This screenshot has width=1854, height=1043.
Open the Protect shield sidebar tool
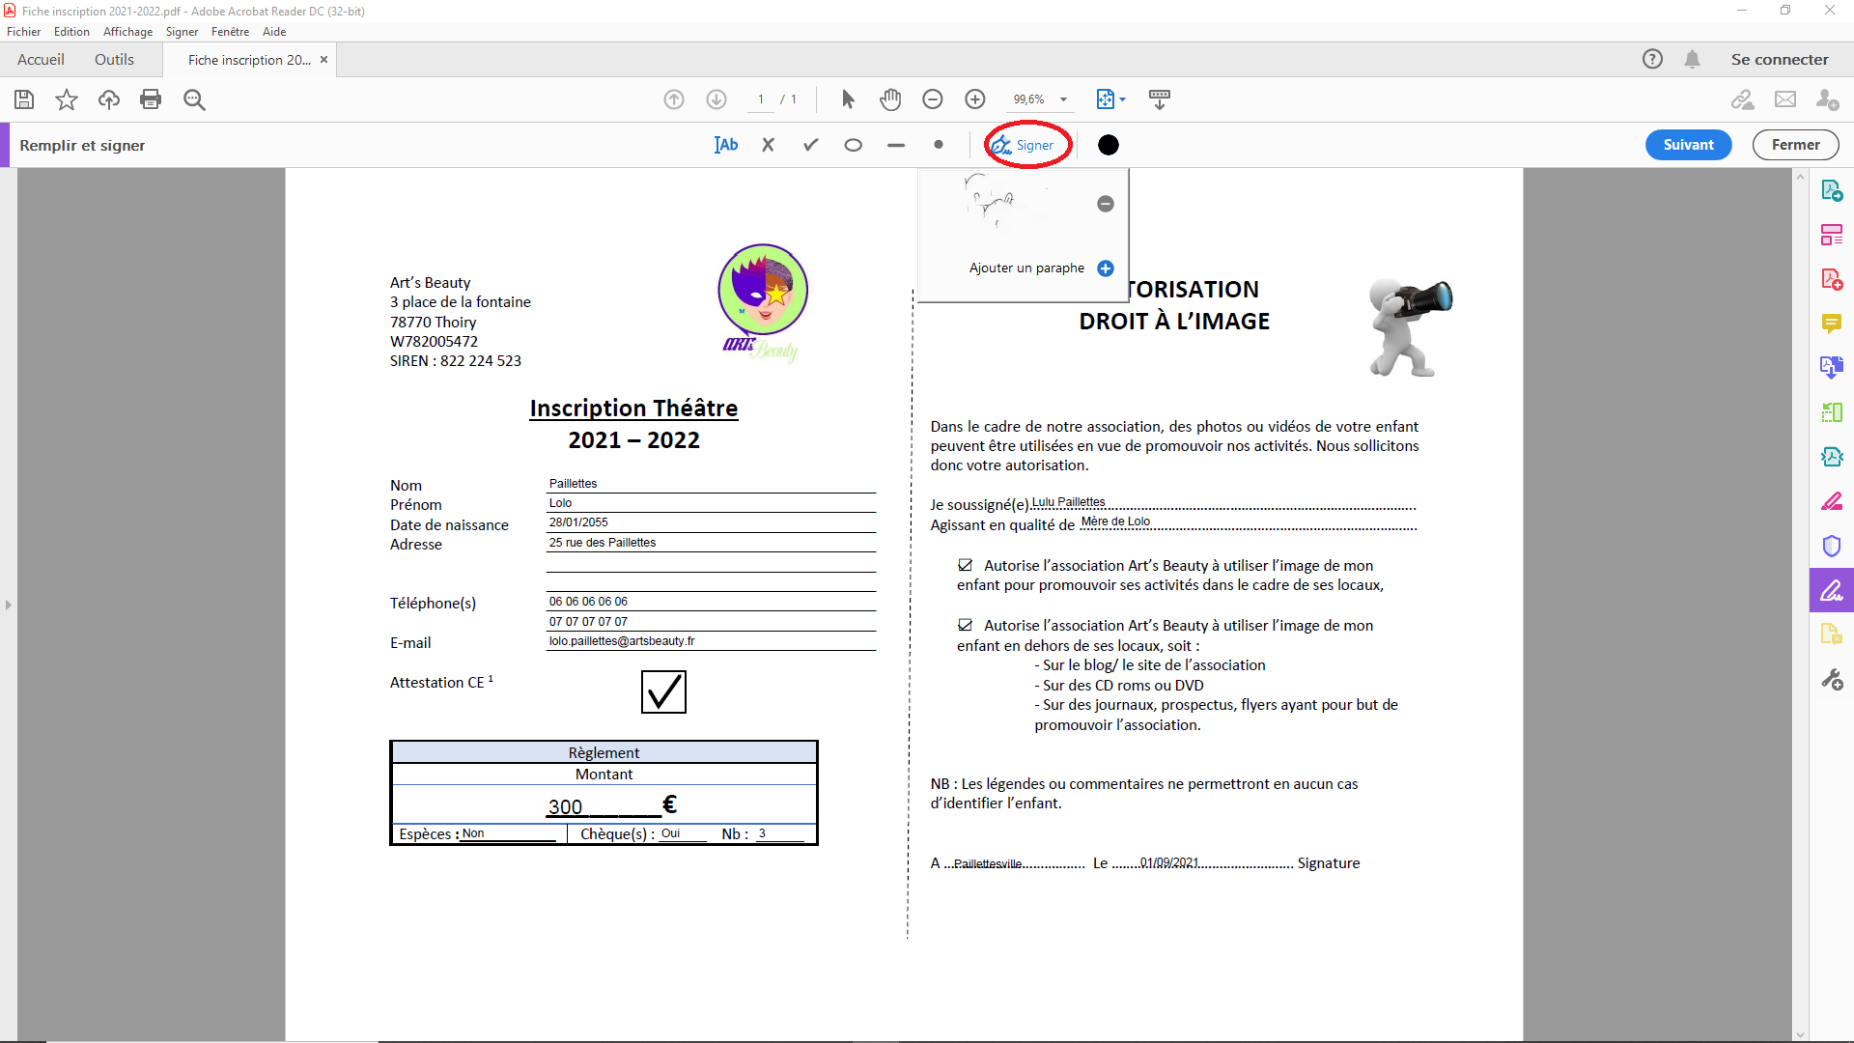1832,546
